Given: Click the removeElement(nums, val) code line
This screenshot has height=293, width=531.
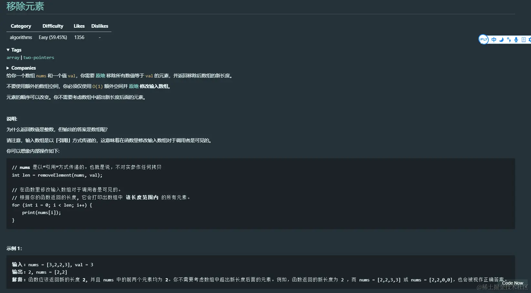Looking at the screenshot, I should click(x=57, y=175).
